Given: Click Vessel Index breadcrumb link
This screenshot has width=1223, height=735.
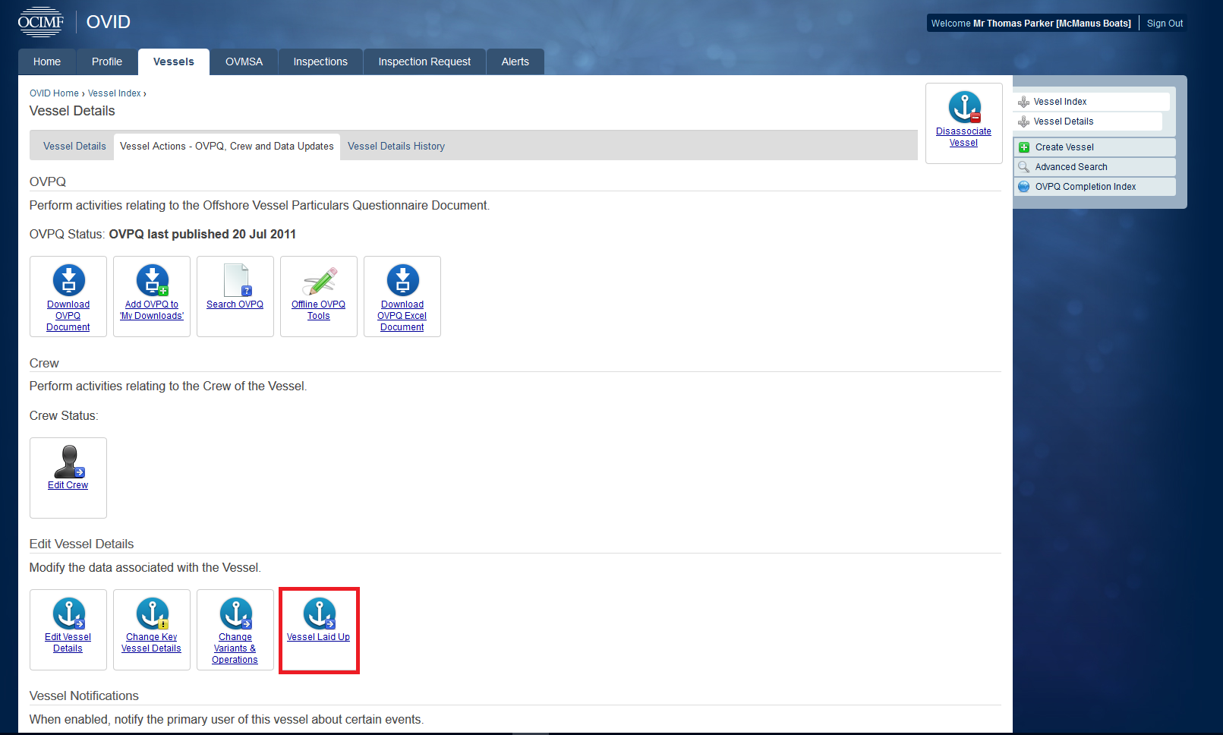Looking at the screenshot, I should [114, 93].
